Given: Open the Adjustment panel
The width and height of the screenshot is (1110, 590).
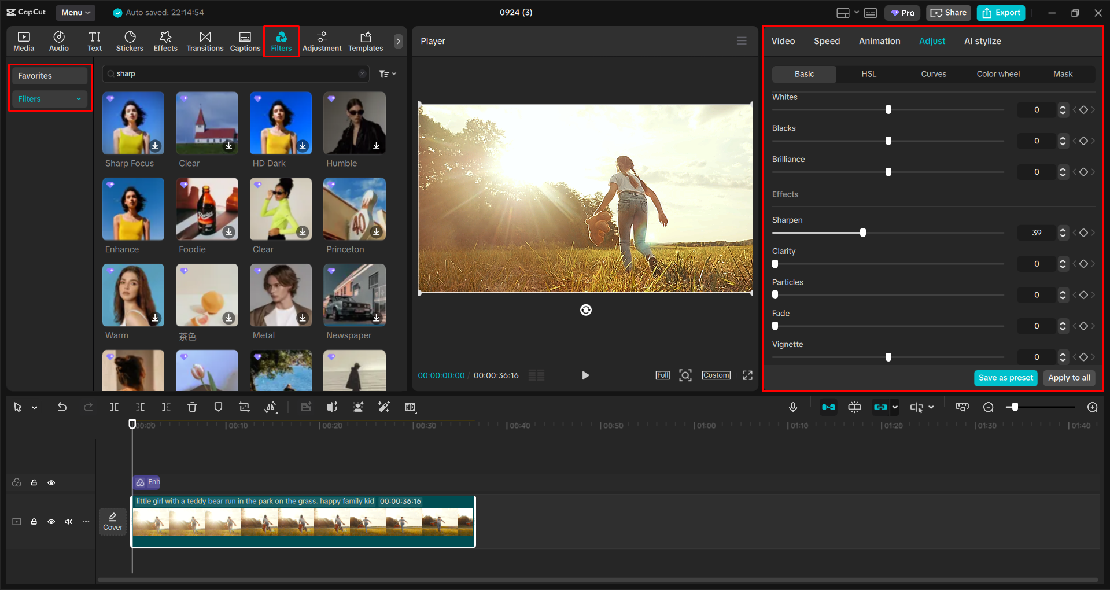Looking at the screenshot, I should (322, 40).
